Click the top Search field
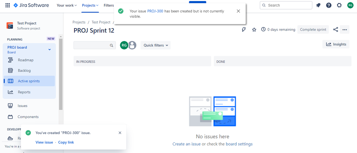The width and height of the screenshot is (357, 153). tap(286, 5)
